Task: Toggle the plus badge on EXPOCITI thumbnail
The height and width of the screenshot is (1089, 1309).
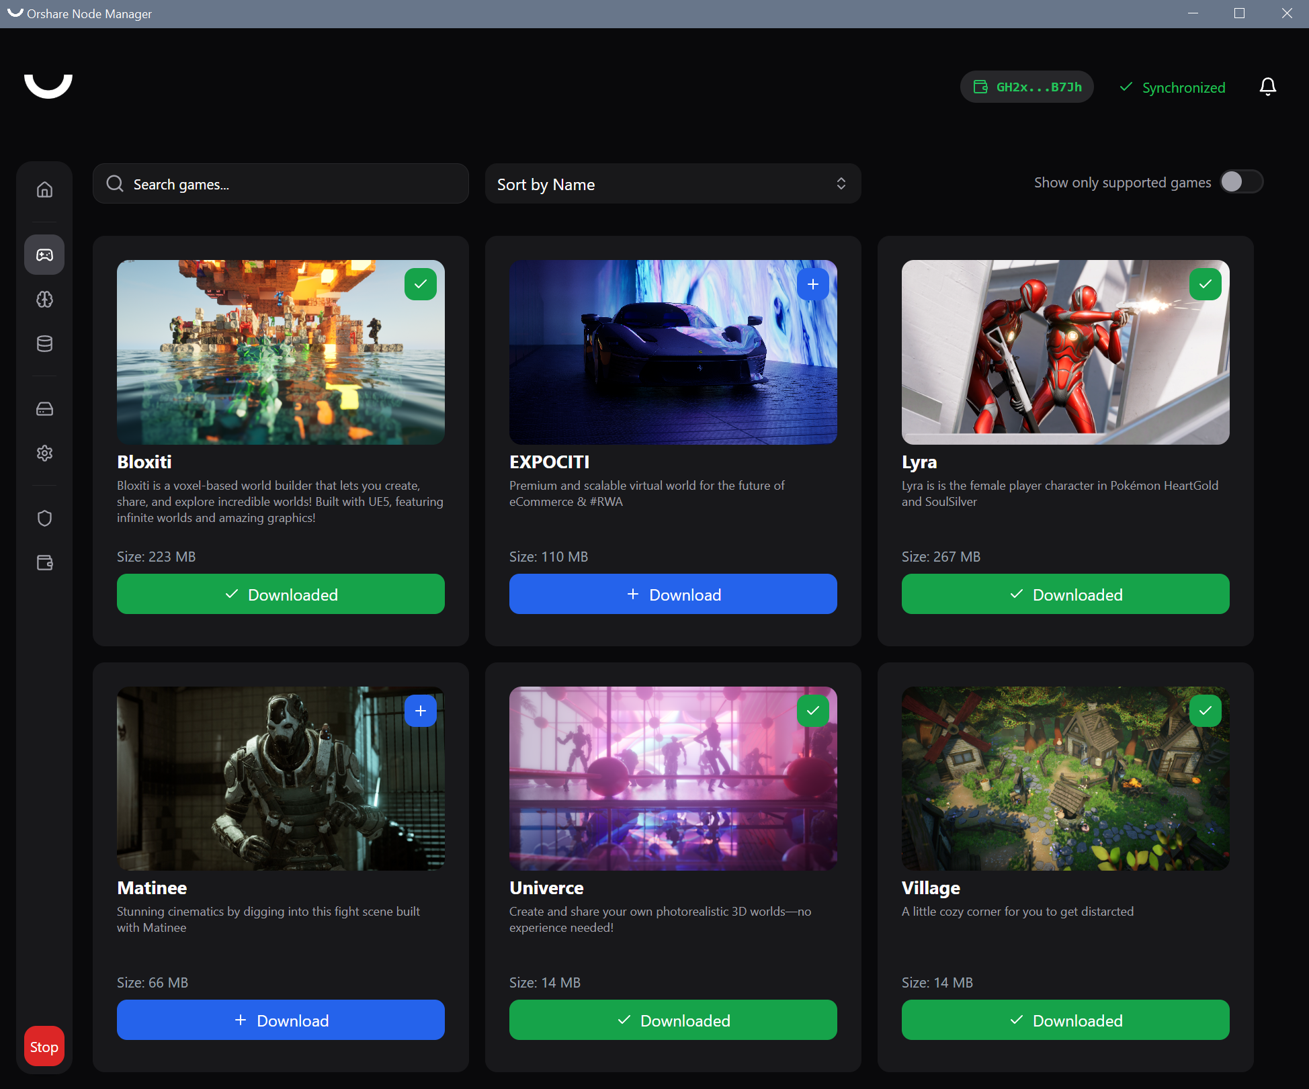Action: [x=812, y=284]
